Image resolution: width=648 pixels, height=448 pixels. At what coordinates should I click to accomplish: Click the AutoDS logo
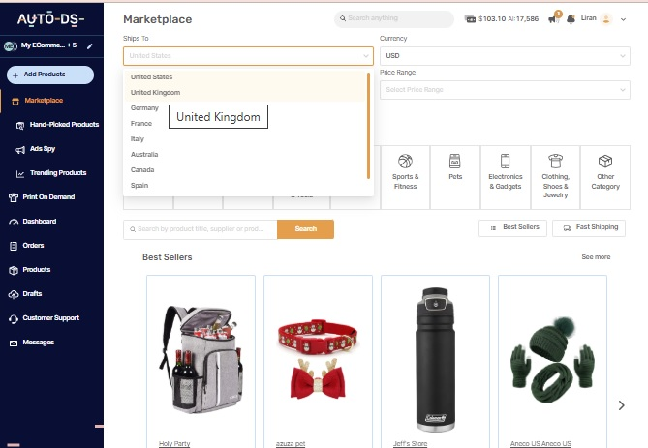coord(50,19)
